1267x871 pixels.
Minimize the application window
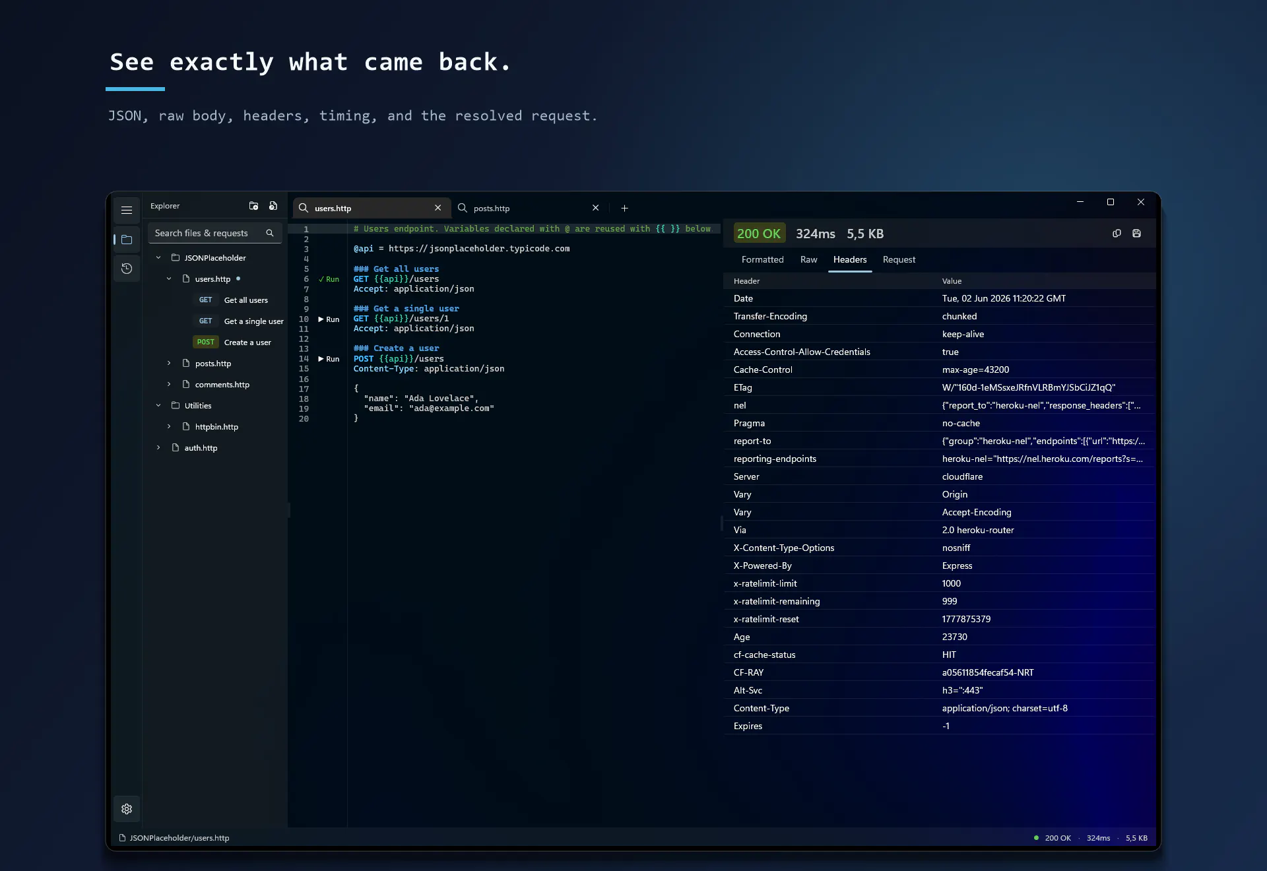coord(1080,202)
